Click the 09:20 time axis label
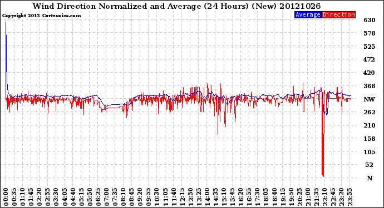Screen dimensions: 384x208 (x=140, y=197)
